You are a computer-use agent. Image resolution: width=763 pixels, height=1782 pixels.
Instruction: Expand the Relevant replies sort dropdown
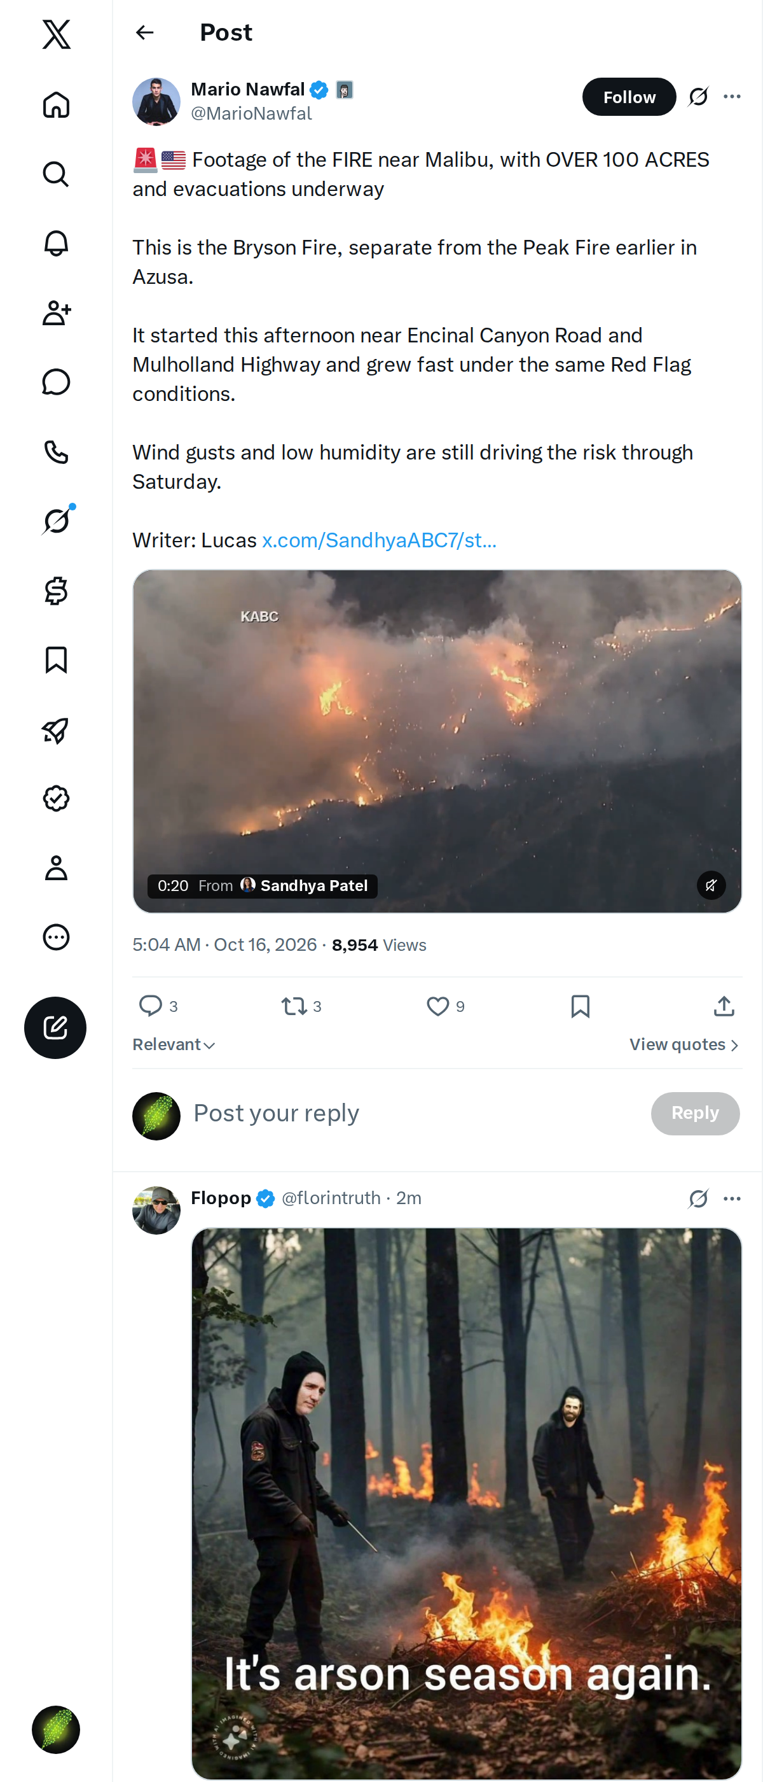(x=174, y=1044)
